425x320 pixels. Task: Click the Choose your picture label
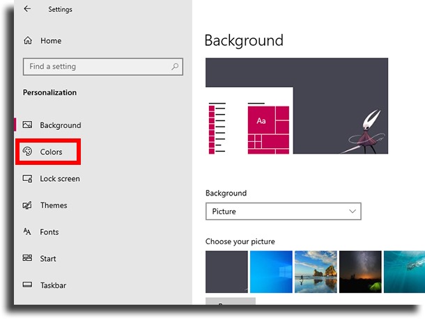[240, 241]
